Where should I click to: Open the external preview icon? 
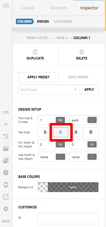6,197
